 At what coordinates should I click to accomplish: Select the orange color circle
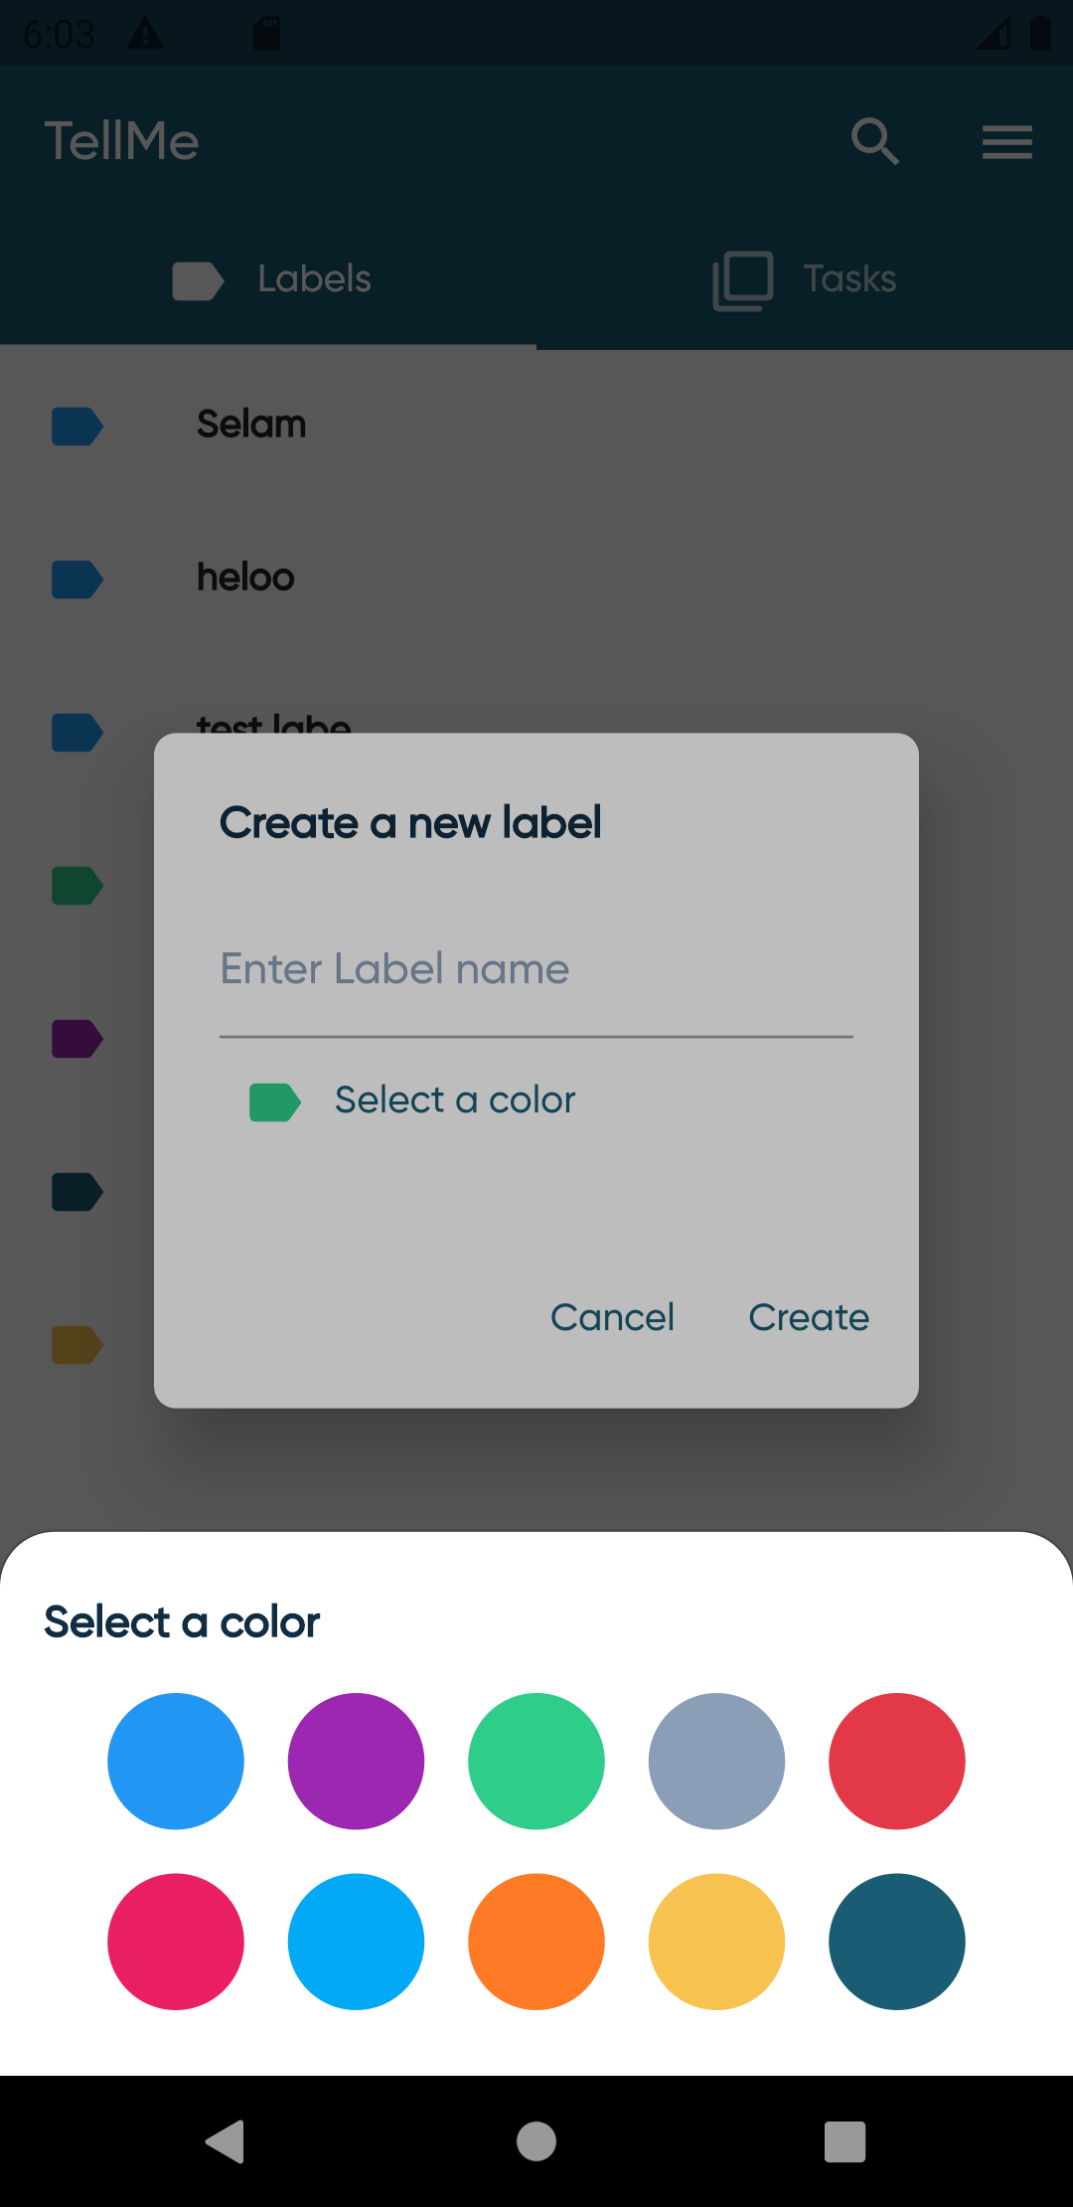click(536, 1942)
